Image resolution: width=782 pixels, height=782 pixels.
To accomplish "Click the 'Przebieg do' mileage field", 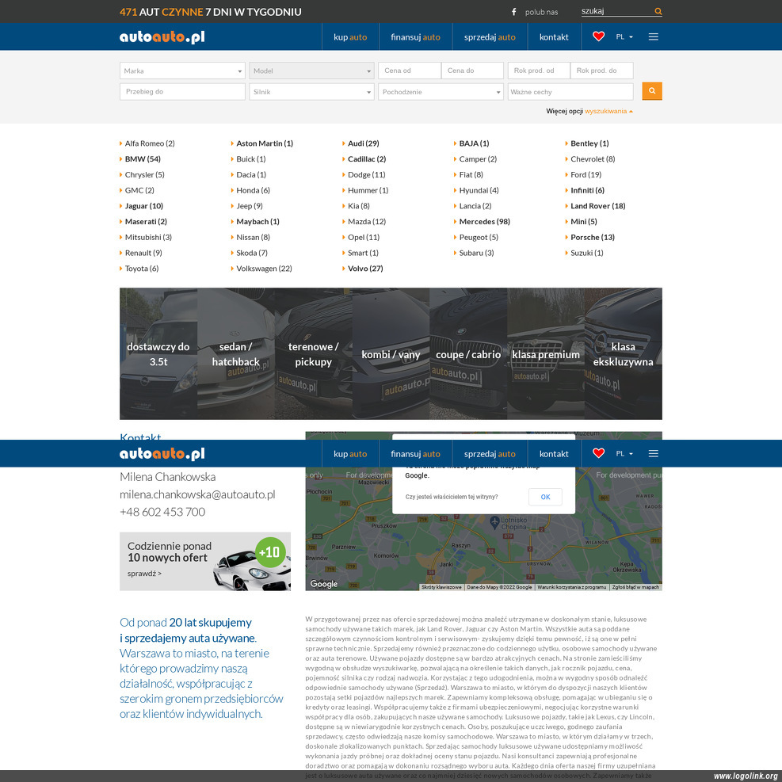I will (x=182, y=92).
